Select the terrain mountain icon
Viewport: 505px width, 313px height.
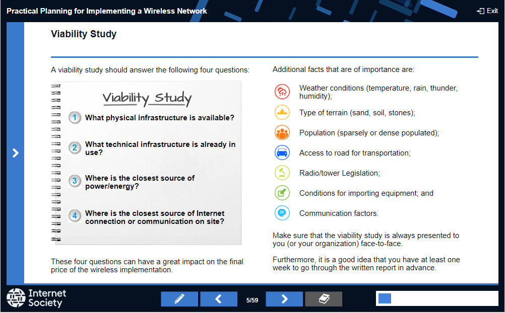282,112
